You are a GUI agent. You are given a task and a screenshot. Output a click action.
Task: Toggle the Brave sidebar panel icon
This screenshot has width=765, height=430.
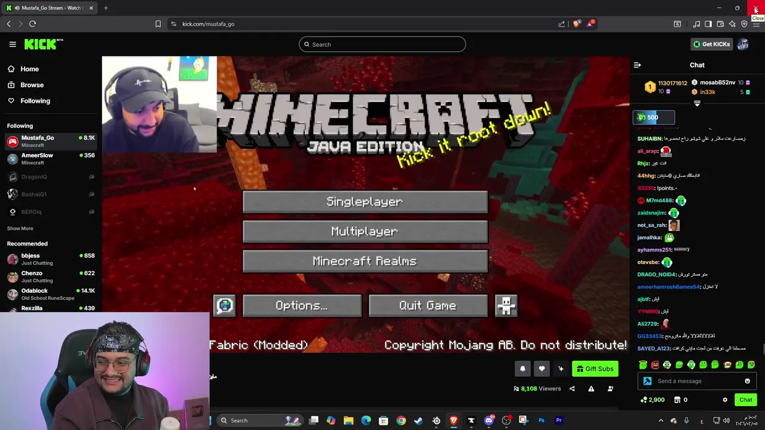[708, 24]
